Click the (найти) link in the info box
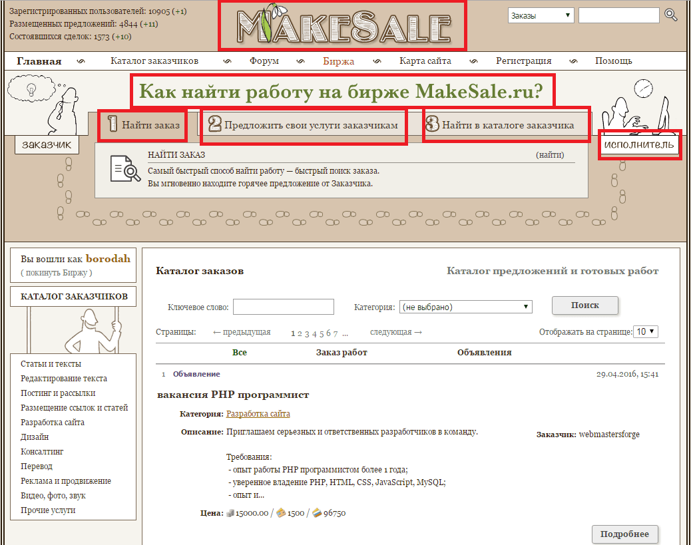 click(x=550, y=154)
